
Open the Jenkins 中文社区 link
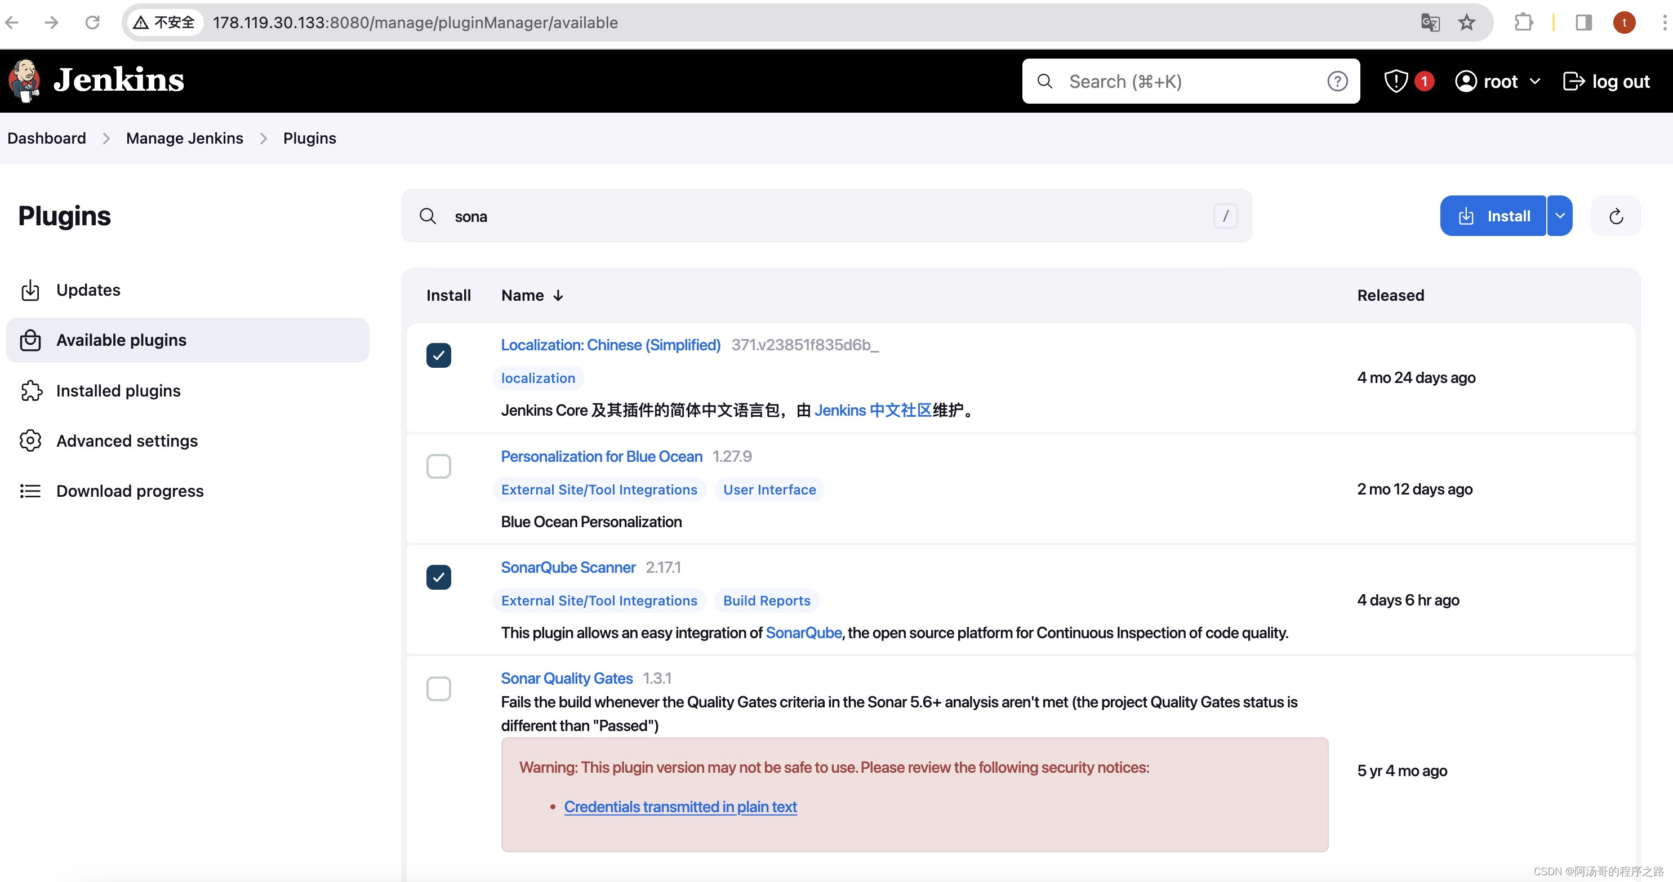coord(873,411)
